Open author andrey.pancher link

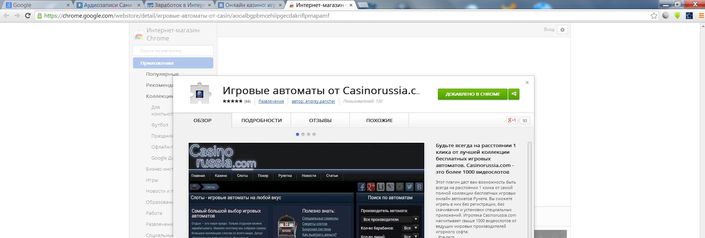click(313, 101)
